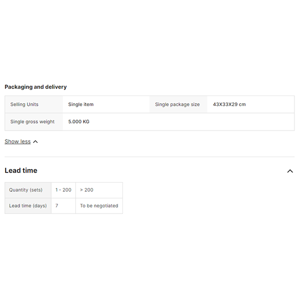Collapse the Lead time section chevron
Viewport: 300px width, 300px height.
point(290,171)
